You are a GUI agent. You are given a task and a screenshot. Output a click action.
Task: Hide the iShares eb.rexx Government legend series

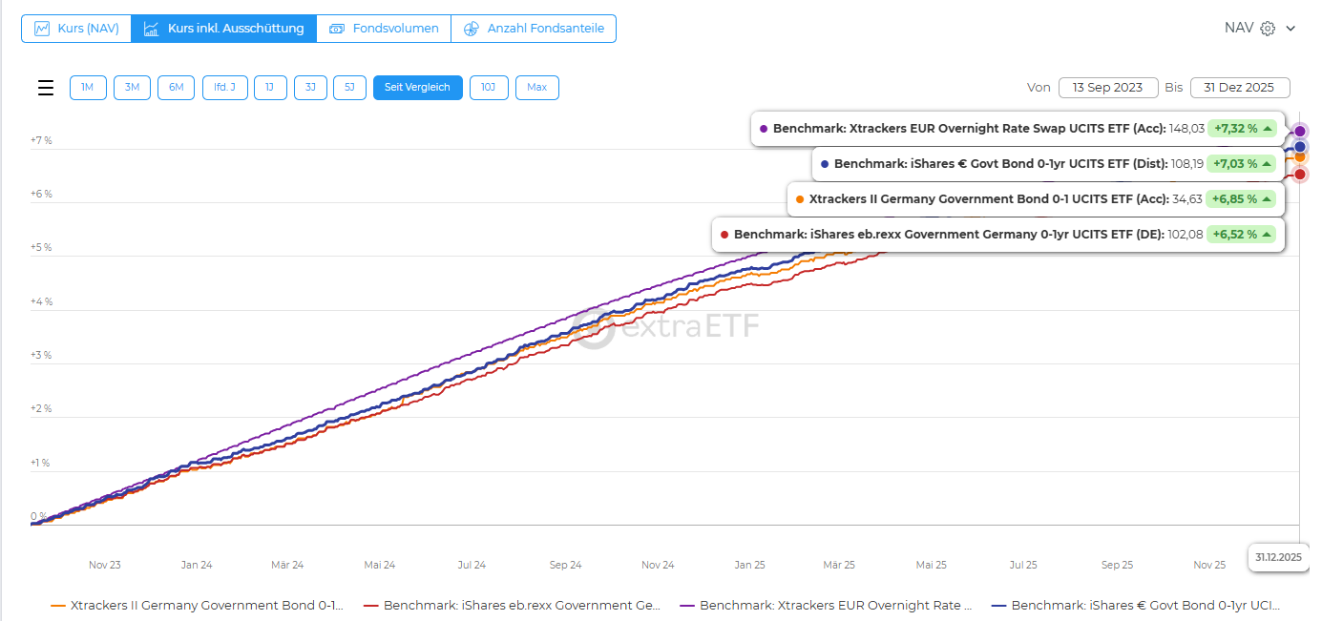520,605
